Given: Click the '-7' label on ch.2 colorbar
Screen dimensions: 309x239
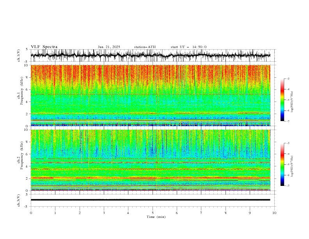Looking at the screenshot, I should 288,185.
